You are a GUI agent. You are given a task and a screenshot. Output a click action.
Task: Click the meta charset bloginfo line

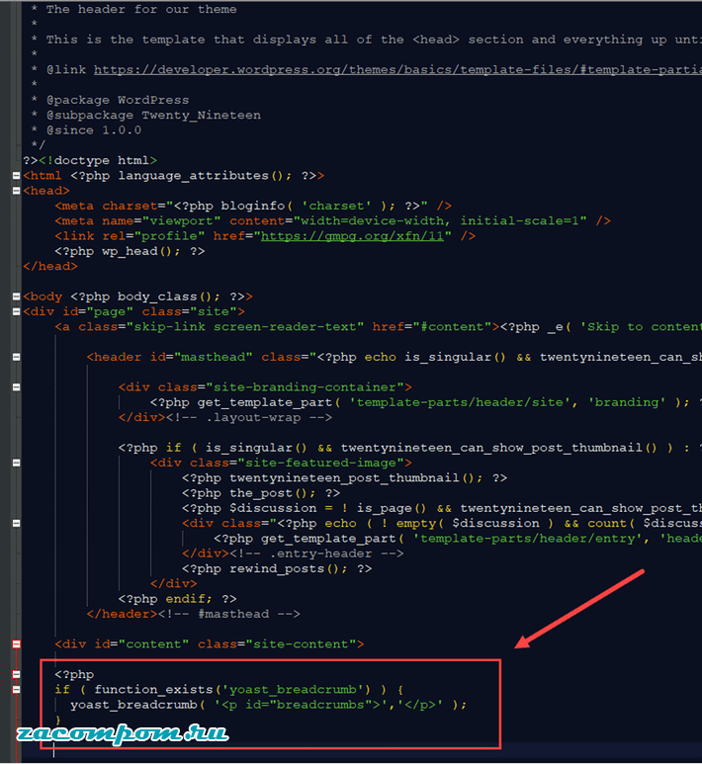(253, 206)
